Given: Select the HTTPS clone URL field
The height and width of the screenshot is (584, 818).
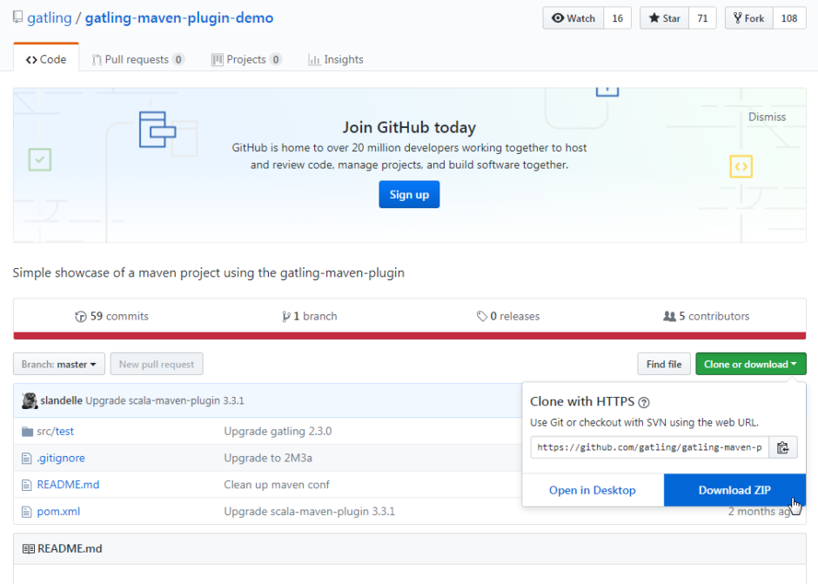Looking at the screenshot, I should click(x=649, y=447).
